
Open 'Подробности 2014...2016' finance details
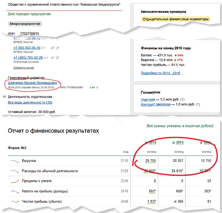click(160, 73)
